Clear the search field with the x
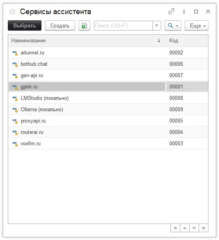Viewport: 219px width, 240px height. point(156,25)
